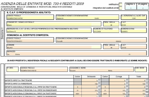Tick the integrativo dati sostituto errati checkbox
Screen dimensions: 149x97
[x=121, y=8]
